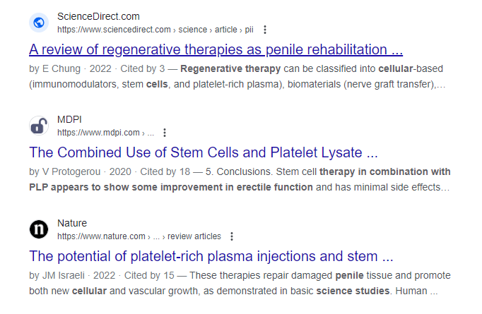Click the 'by JM Israeli · 2022' snippet

[x=72, y=276]
